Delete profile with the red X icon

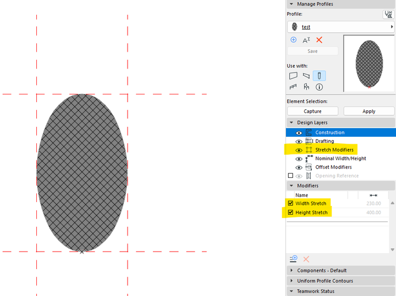[x=319, y=40]
